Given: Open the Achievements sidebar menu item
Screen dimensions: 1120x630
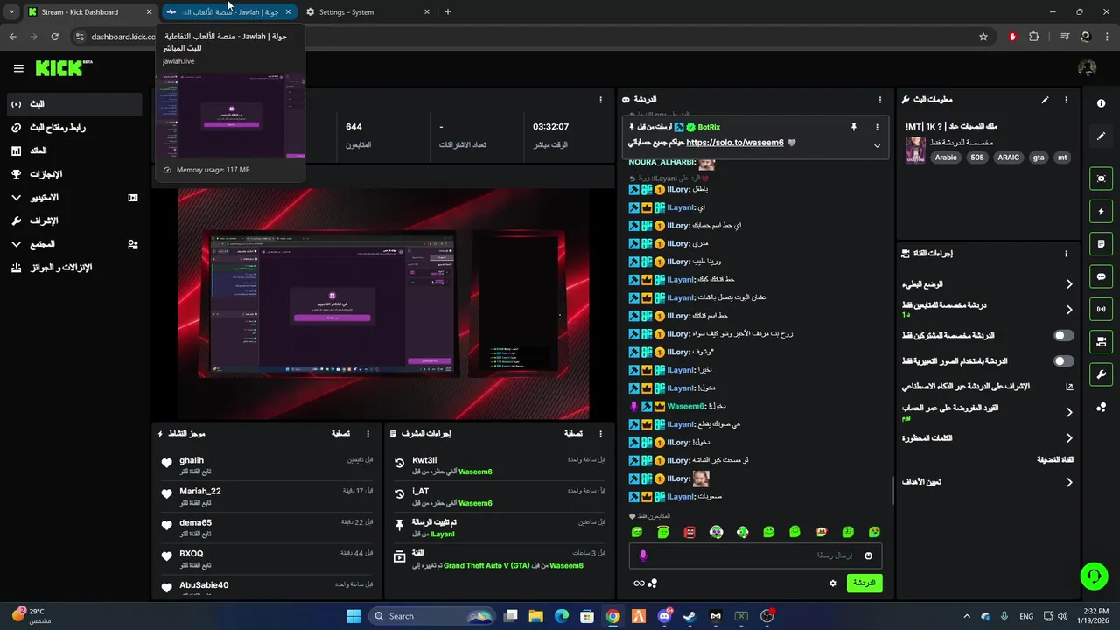Looking at the screenshot, I should pos(74,174).
